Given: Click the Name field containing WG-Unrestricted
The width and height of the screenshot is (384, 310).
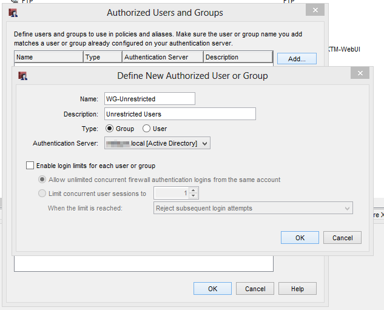Looking at the screenshot, I should pyautogui.click(x=150, y=99).
